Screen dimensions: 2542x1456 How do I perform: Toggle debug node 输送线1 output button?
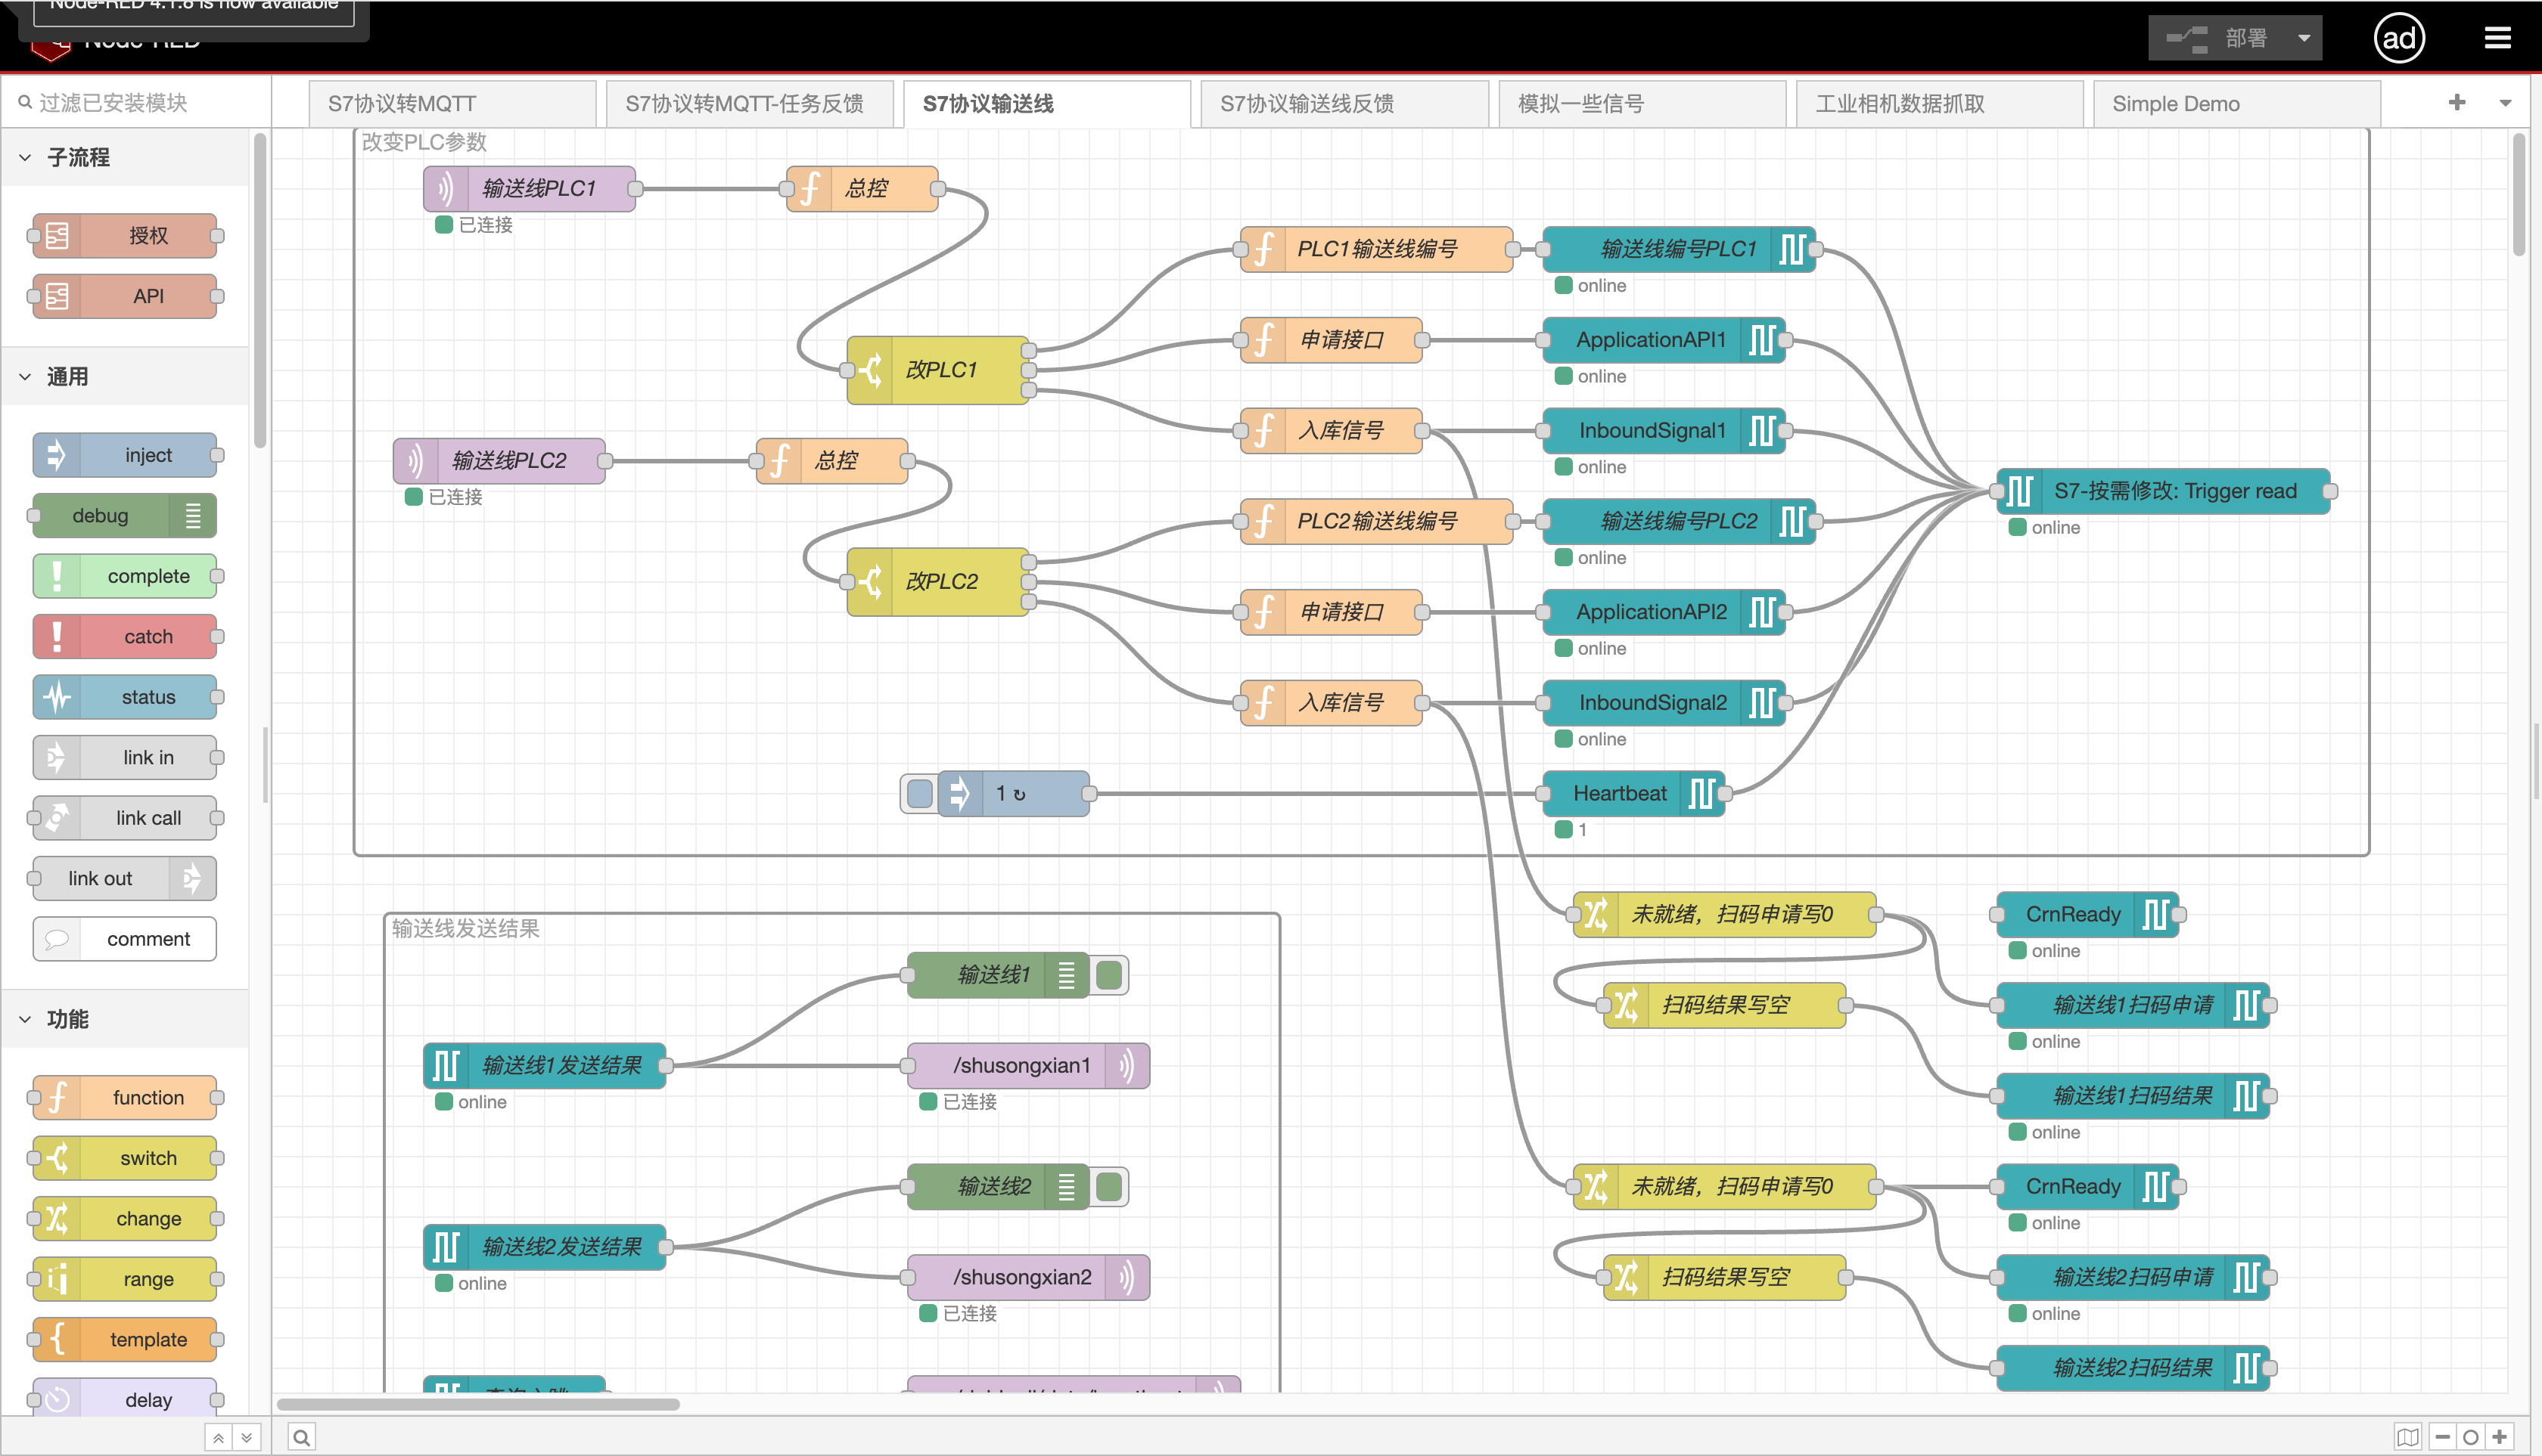click(x=1109, y=975)
